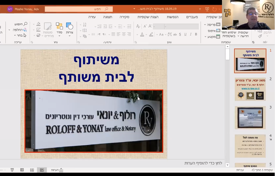Toggle Underline formatting
Image resolution: width=275 pixels, height=176 pixels.
tap(185, 34)
